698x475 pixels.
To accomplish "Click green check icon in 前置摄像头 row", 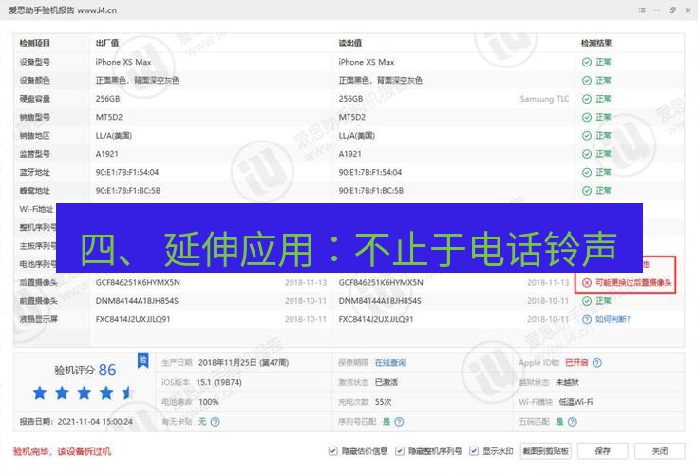I will tap(587, 301).
